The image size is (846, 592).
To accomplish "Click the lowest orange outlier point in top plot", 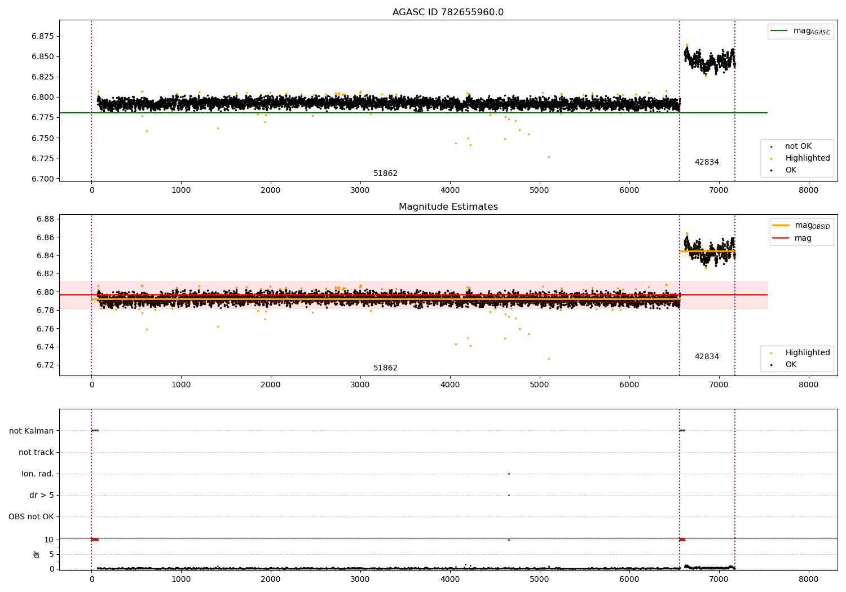I will click(549, 157).
